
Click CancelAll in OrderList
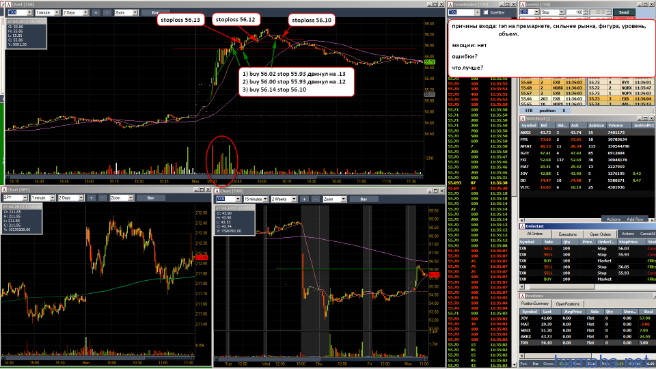[647, 234]
